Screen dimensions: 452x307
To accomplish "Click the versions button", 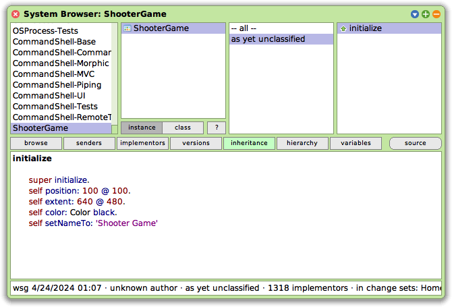I will pos(196,143).
